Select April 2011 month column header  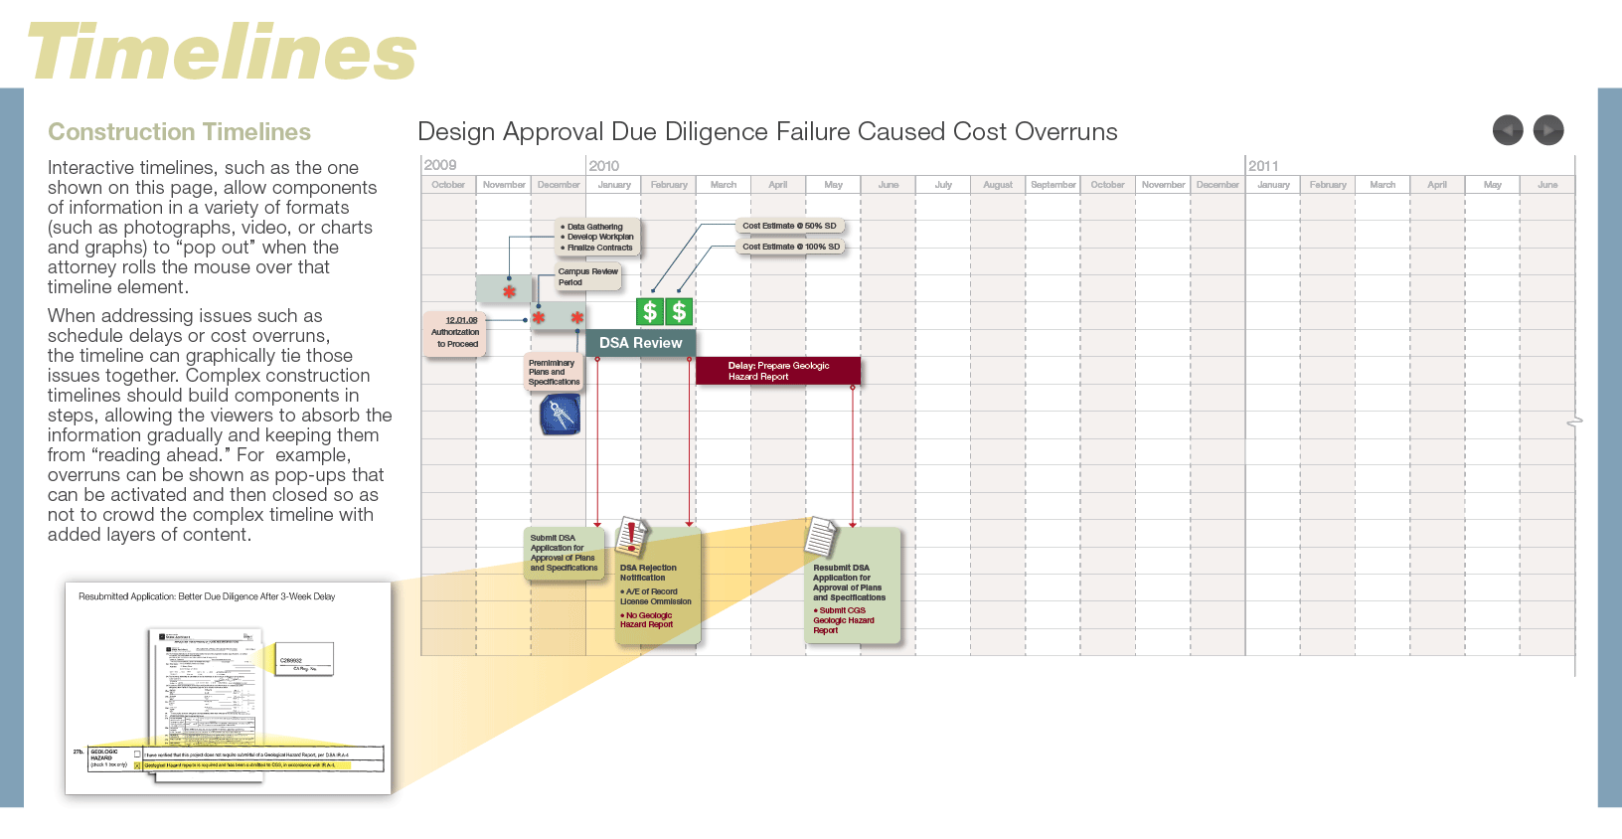click(x=1437, y=185)
